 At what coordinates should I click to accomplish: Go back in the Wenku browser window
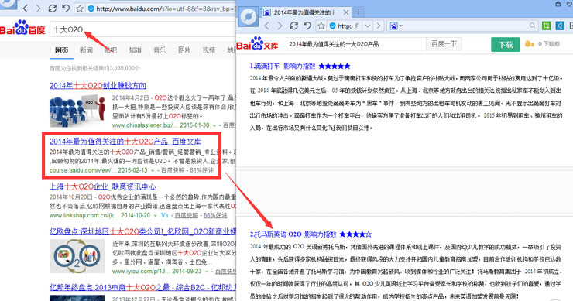[267, 26]
